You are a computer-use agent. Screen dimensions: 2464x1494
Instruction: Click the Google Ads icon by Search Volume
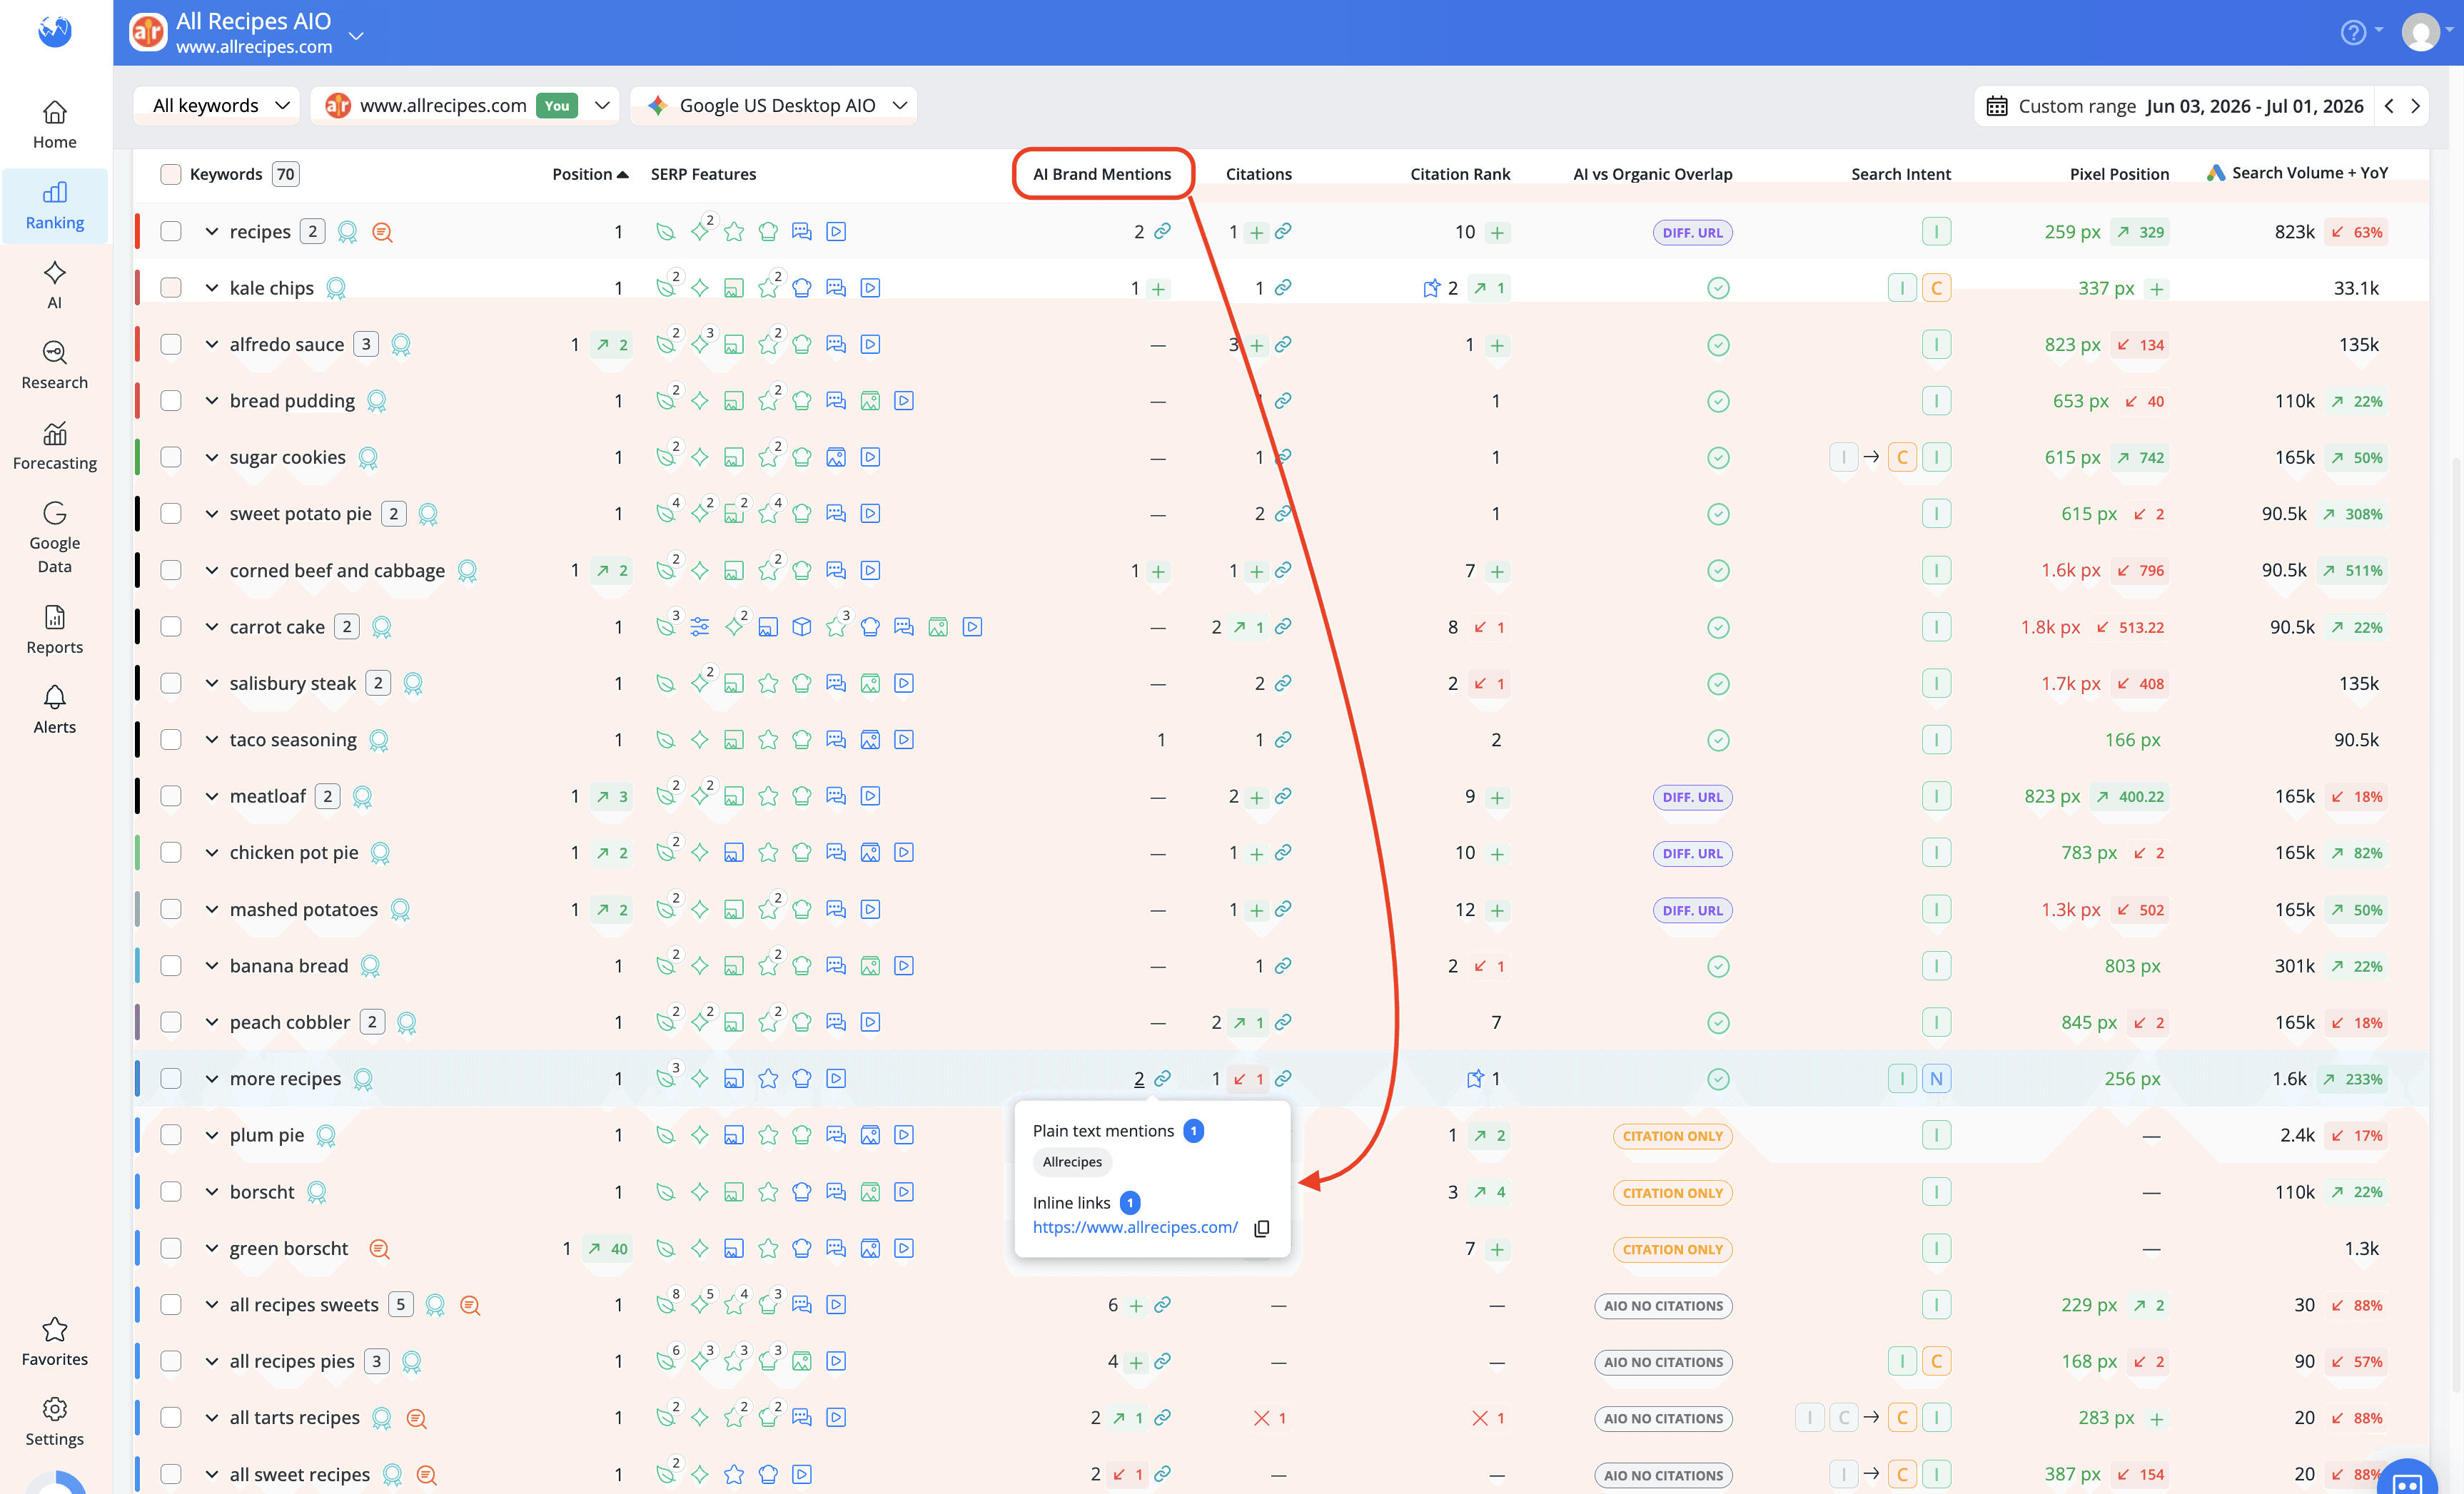2216,173
